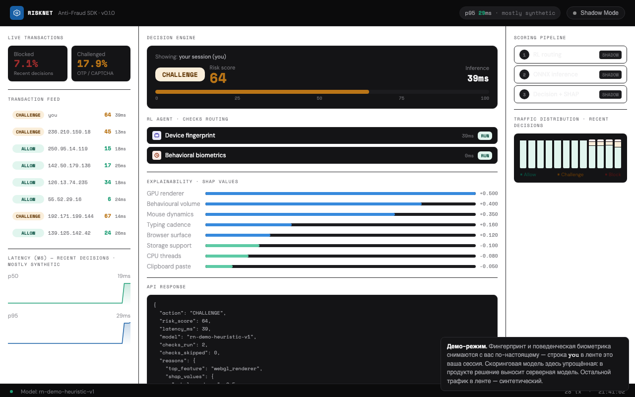Select transaction 126.13.74.235
Image resolution: width=635 pixels, height=397 pixels.
coord(69,183)
